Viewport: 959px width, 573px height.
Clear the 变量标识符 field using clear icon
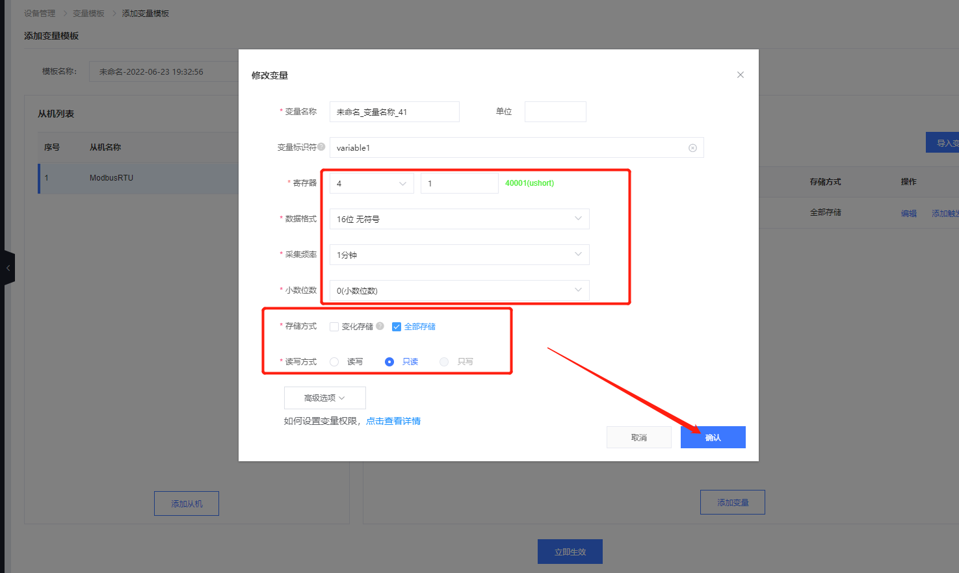tap(692, 148)
